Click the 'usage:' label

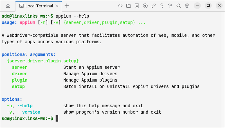[9, 23]
